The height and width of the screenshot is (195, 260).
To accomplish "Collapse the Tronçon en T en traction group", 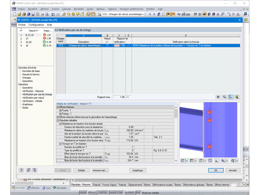I will [60, 144].
